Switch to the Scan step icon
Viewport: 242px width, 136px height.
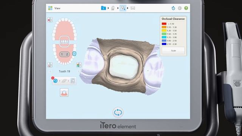[x=113, y=8]
